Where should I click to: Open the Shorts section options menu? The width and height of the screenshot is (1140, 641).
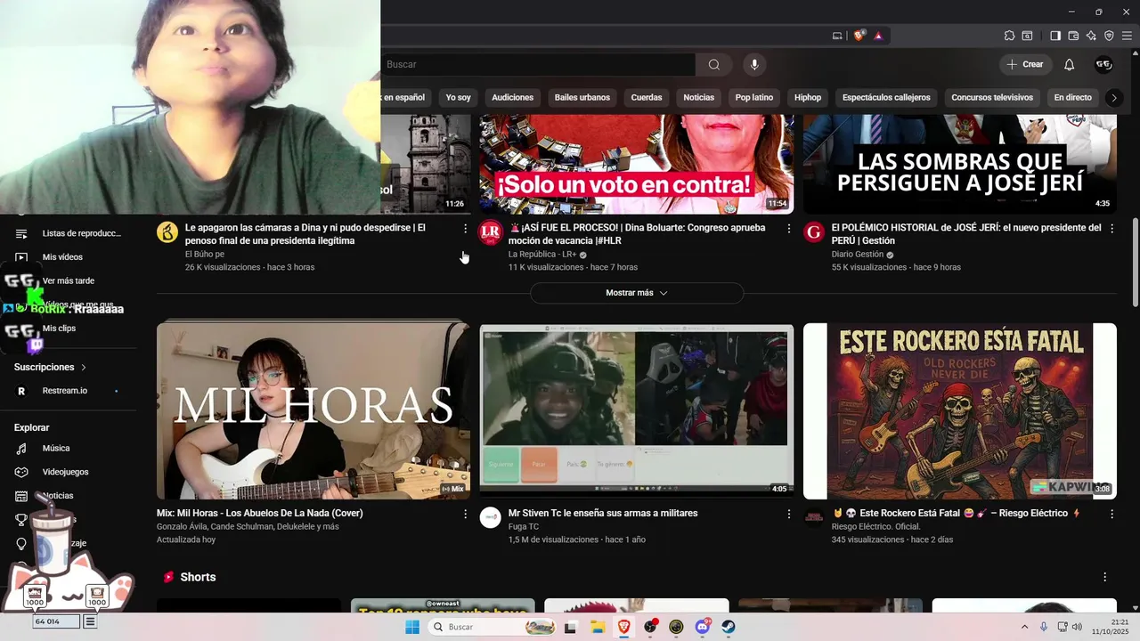(1105, 578)
